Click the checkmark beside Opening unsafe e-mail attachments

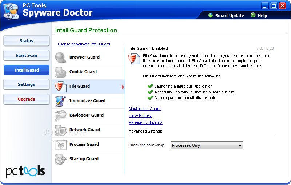pyautogui.click(x=150, y=98)
